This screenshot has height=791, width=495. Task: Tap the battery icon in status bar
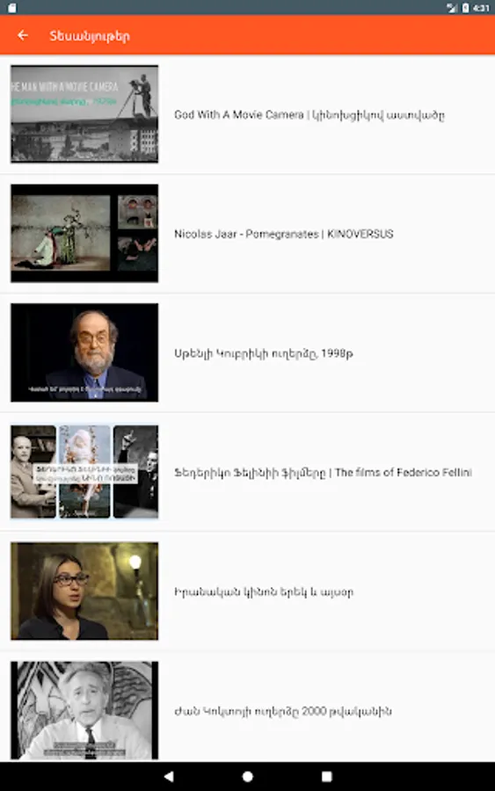point(466,8)
